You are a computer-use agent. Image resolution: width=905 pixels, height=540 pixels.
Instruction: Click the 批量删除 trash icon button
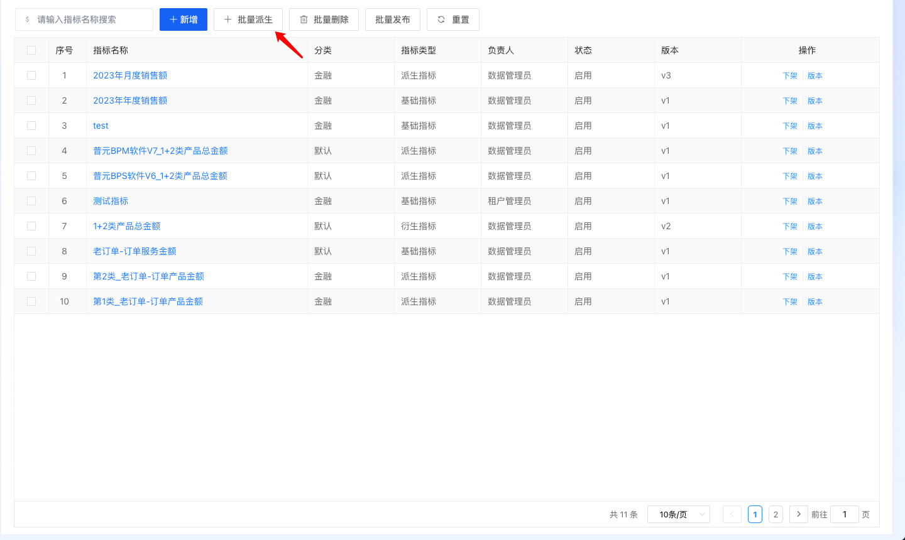(x=324, y=19)
